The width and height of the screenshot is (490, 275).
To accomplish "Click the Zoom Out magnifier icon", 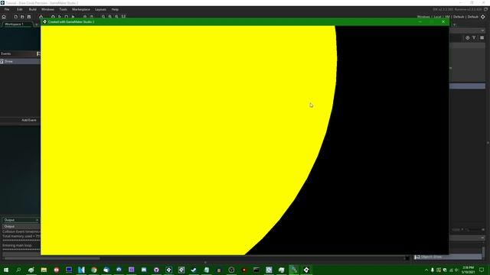I will pyautogui.click(x=103, y=17).
